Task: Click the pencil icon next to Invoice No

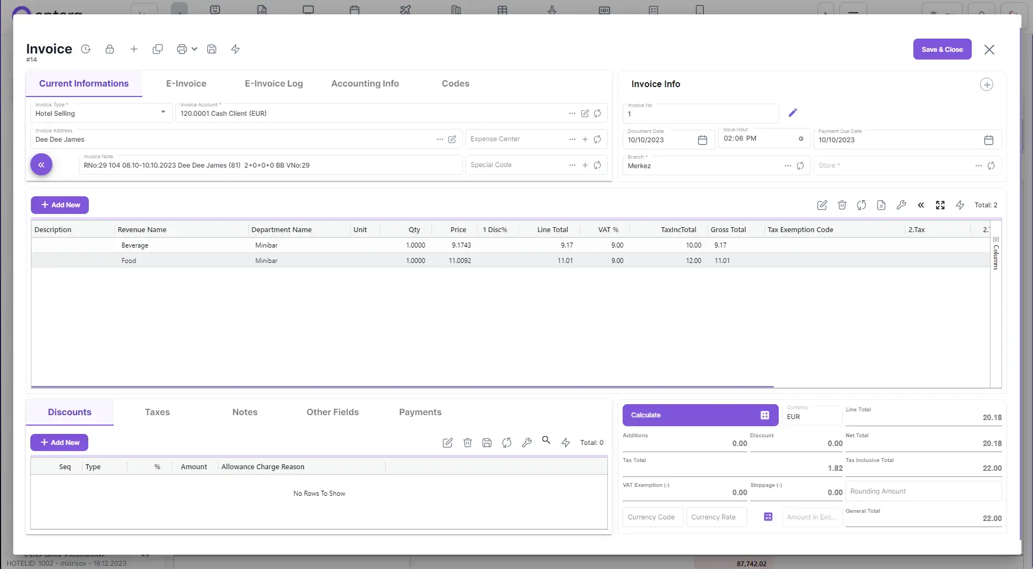Action: point(793,113)
